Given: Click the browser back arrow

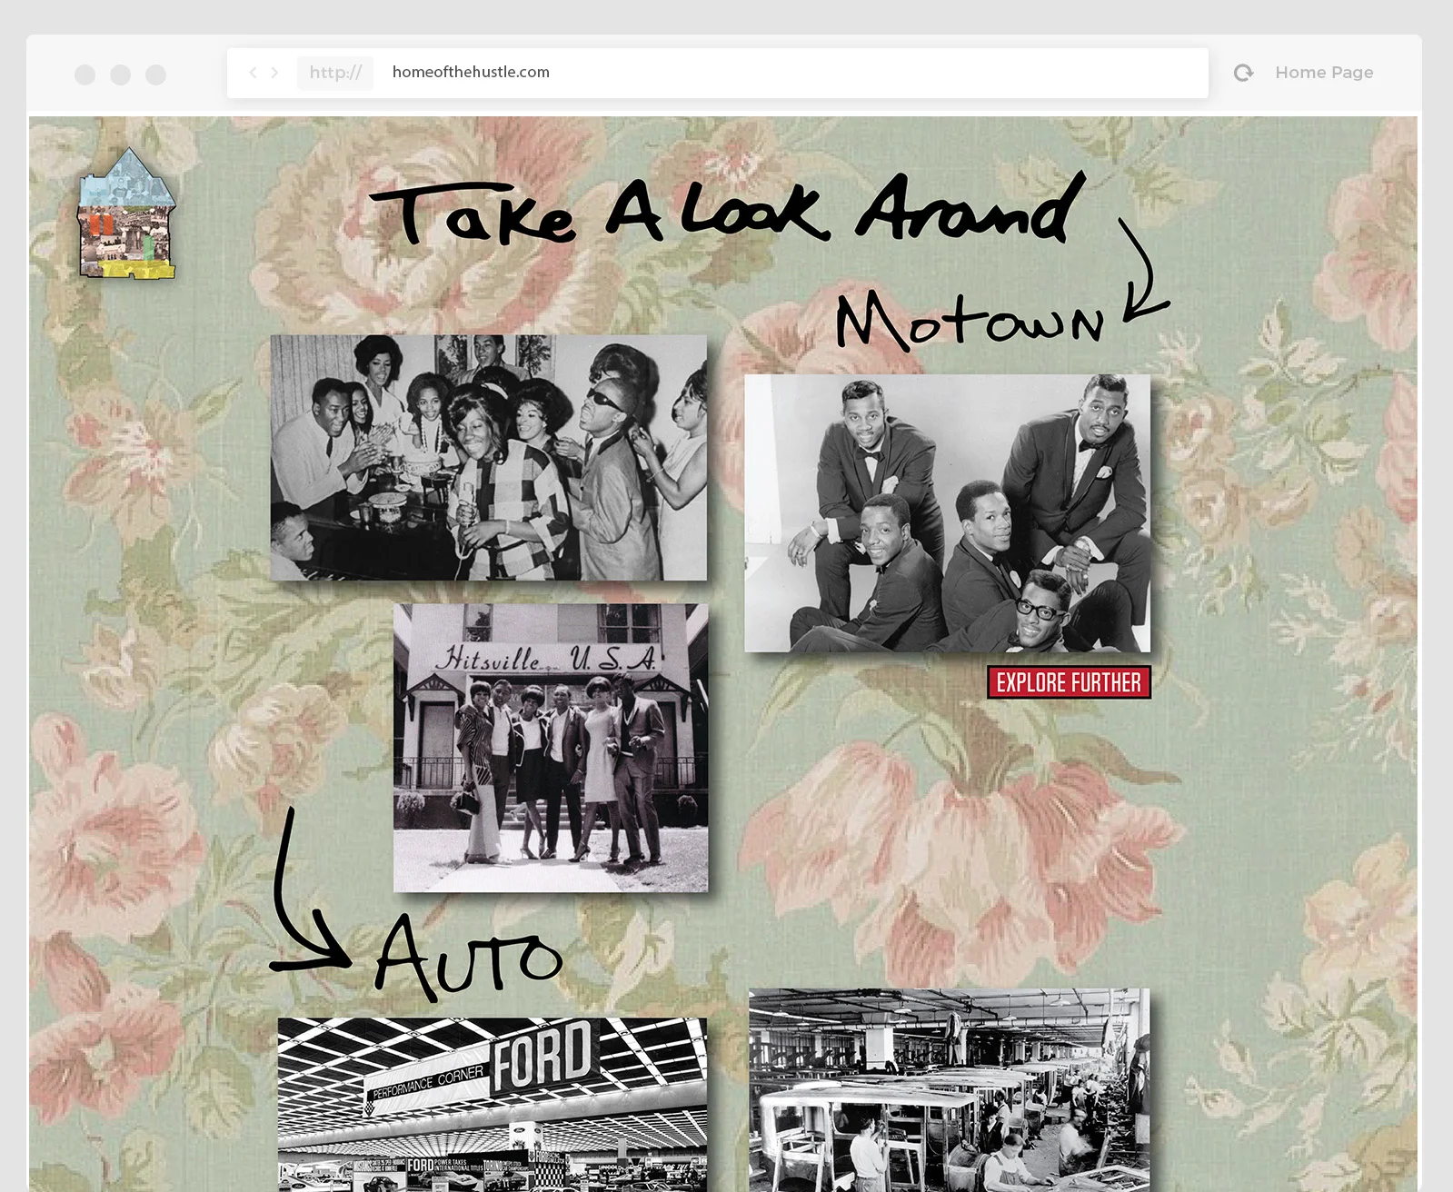Looking at the screenshot, I should click(x=253, y=73).
